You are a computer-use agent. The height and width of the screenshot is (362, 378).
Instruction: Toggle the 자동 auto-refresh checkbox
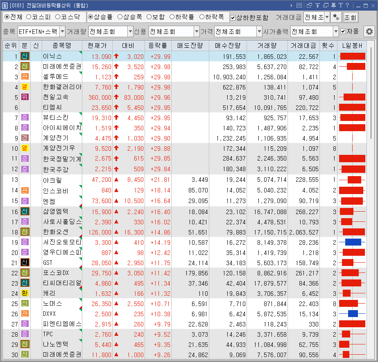click(343, 31)
